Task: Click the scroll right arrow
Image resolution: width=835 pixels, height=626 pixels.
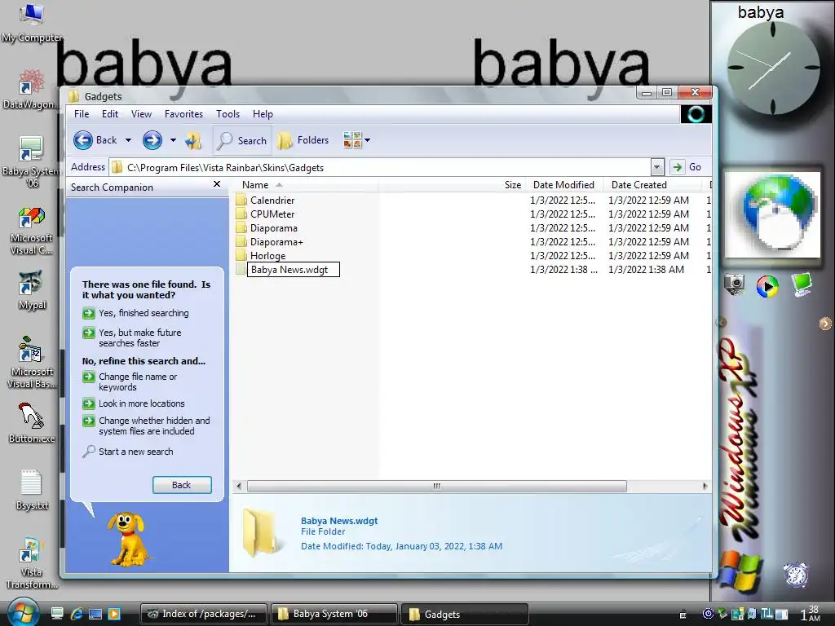Action: 705,486
